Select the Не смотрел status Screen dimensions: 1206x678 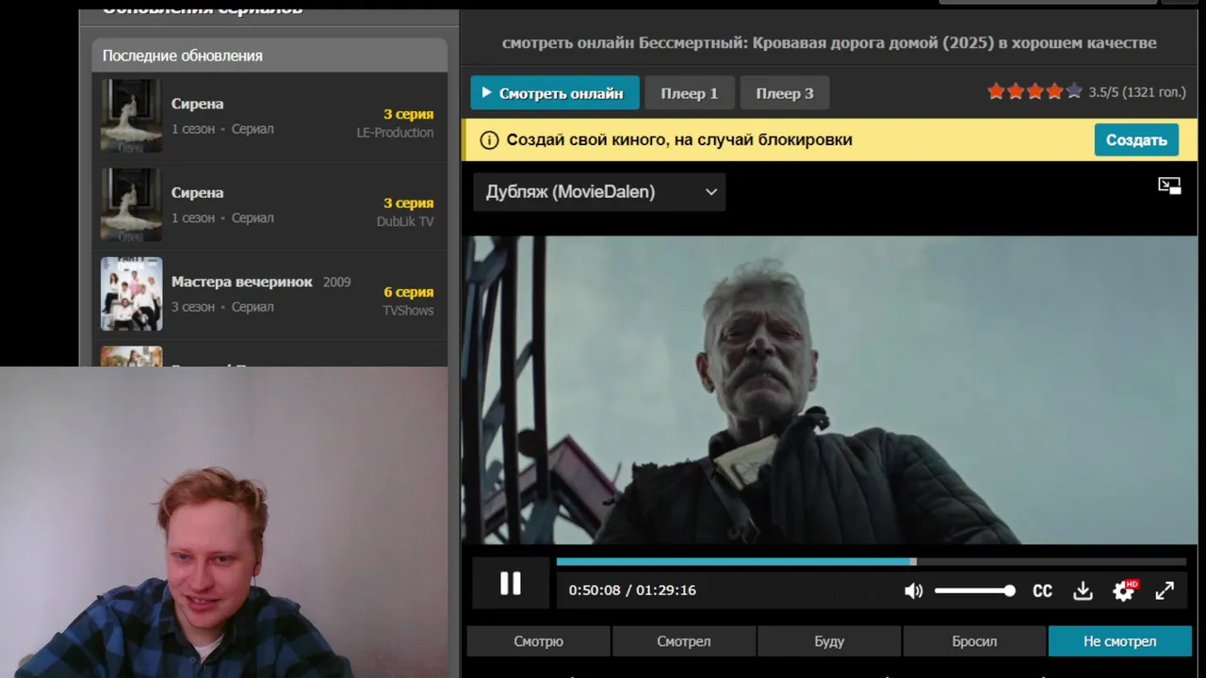tap(1119, 641)
